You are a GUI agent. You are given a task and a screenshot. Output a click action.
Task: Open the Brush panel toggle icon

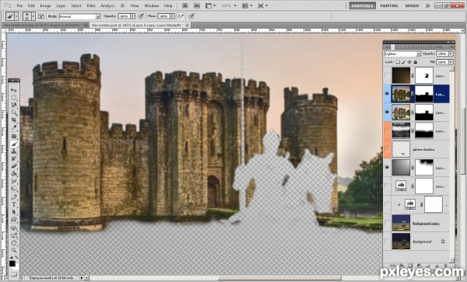click(x=41, y=16)
